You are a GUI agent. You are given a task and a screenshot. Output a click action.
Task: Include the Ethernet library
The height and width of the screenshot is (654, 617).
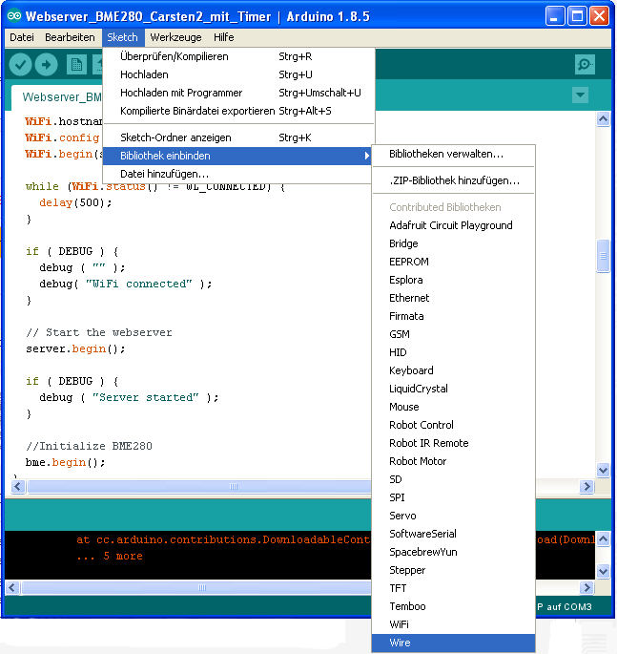click(x=453, y=298)
